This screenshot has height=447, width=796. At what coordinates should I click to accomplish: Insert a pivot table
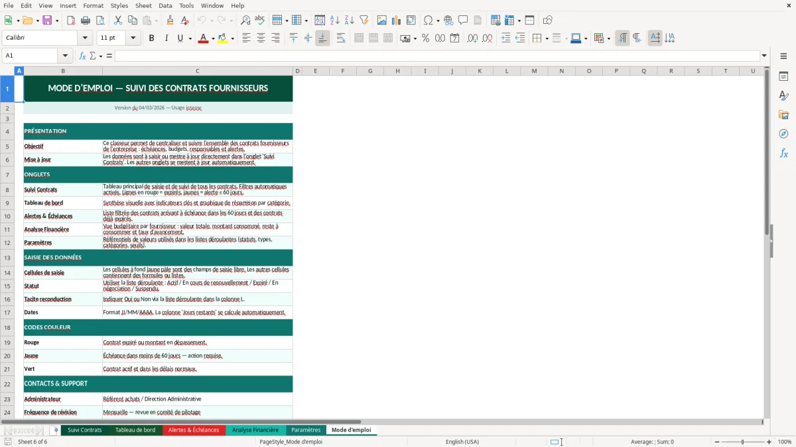411,21
